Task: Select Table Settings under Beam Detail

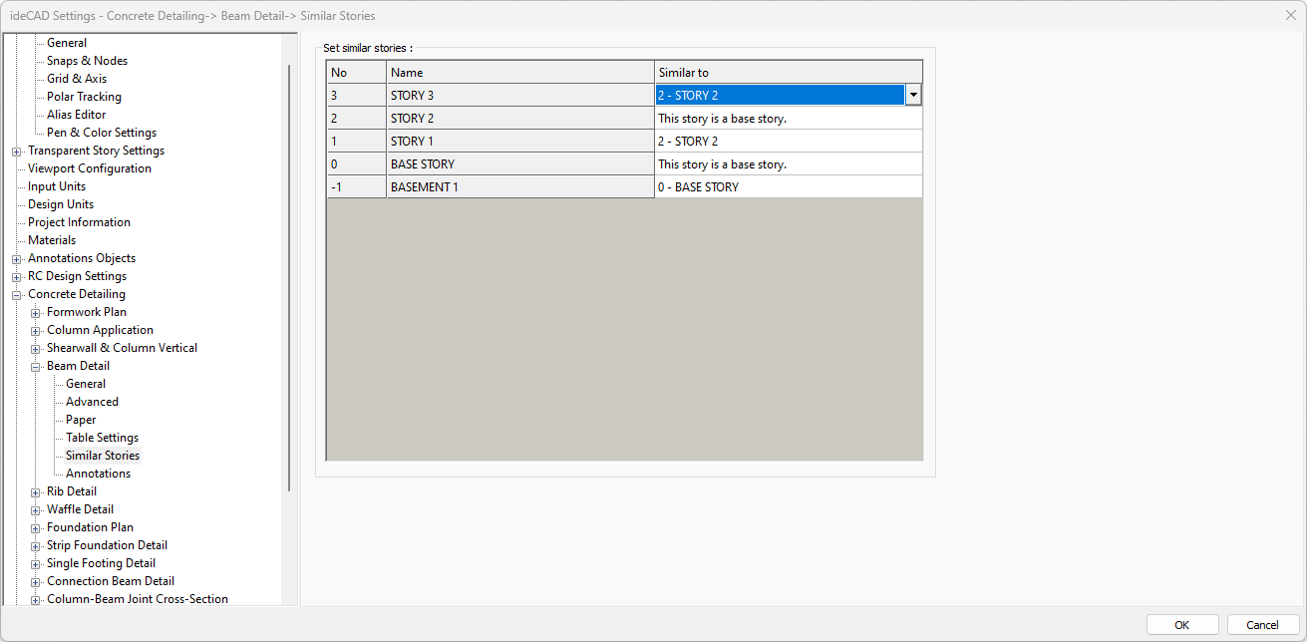Action: pos(102,438)
